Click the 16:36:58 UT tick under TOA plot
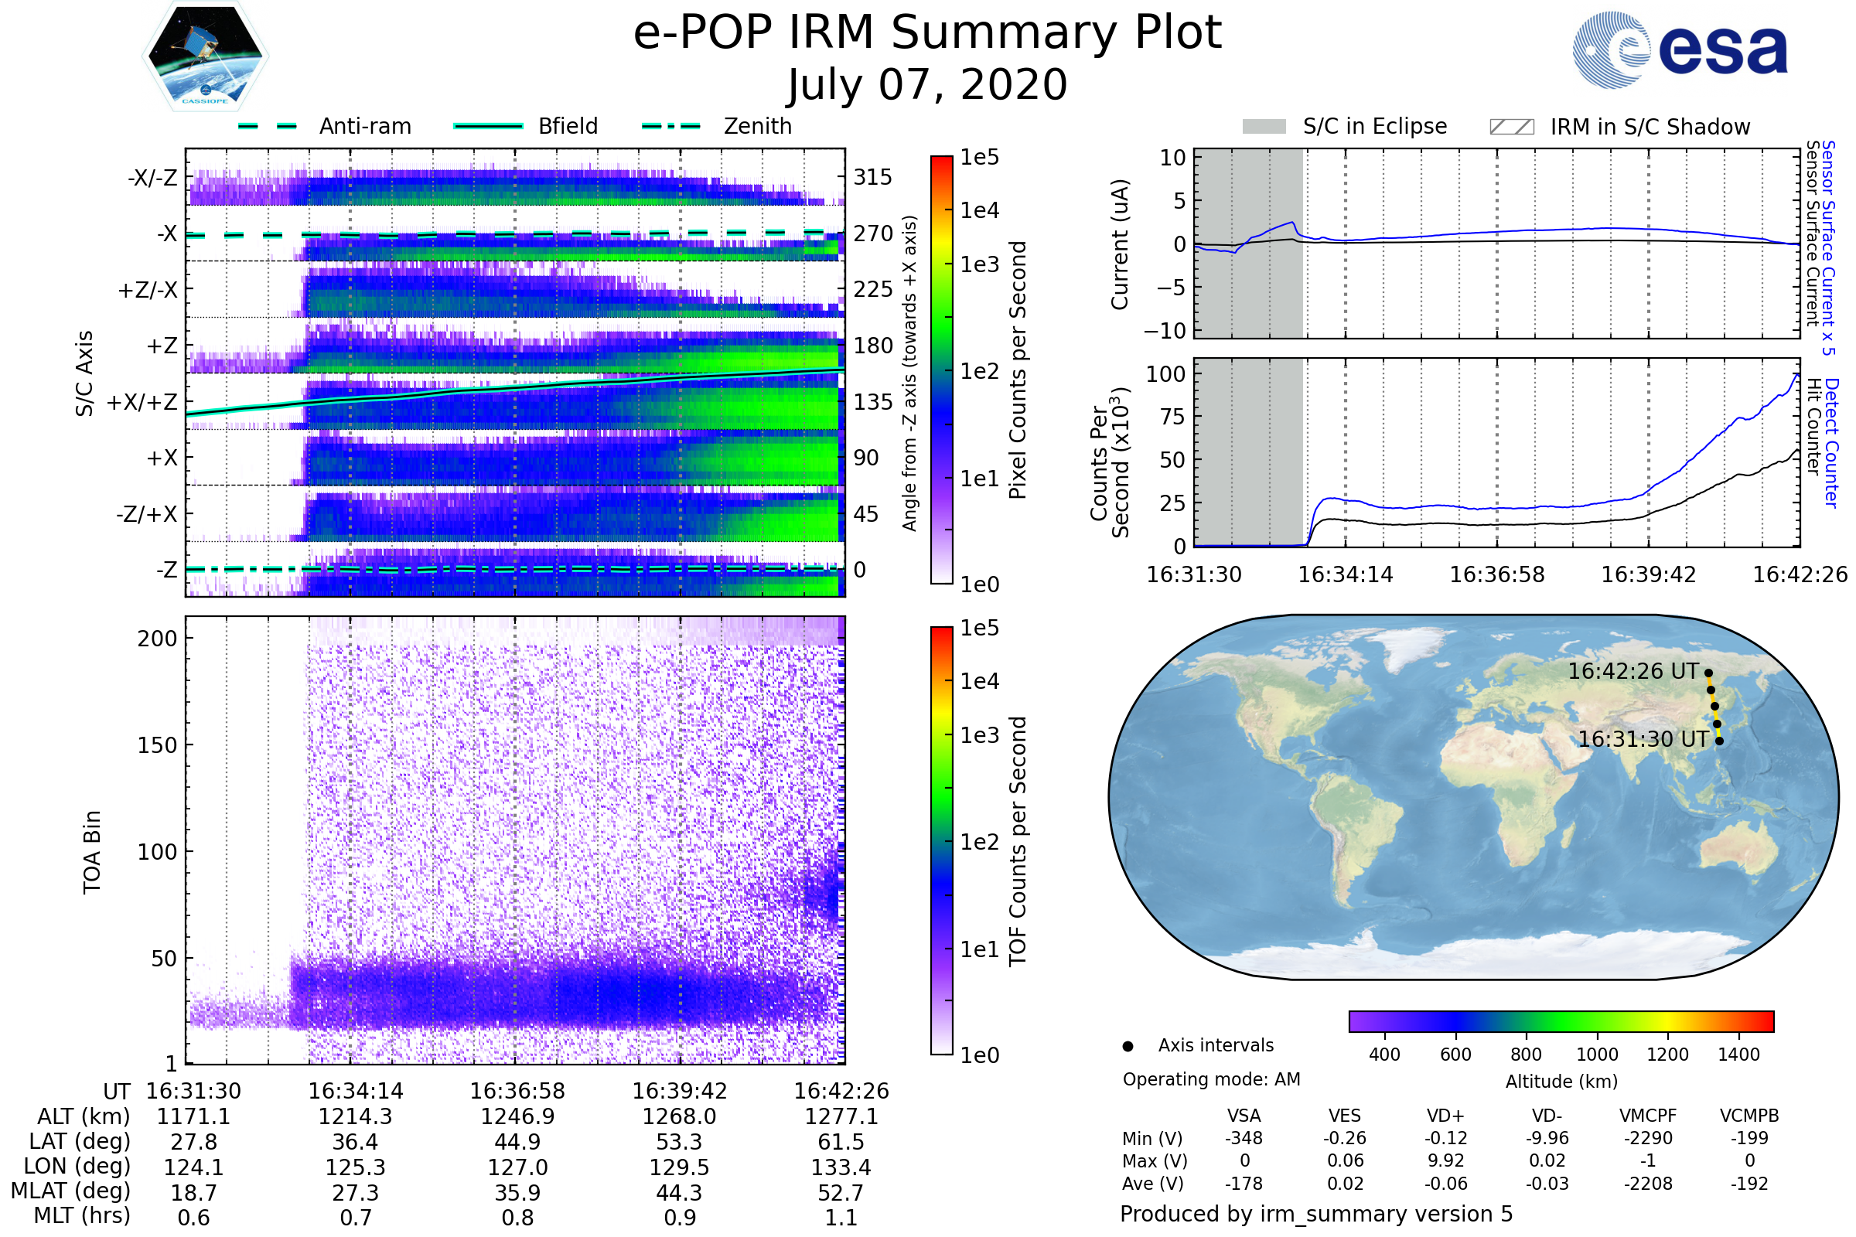 coord(517,1091)
